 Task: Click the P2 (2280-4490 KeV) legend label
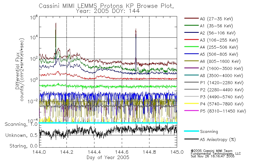222,90
